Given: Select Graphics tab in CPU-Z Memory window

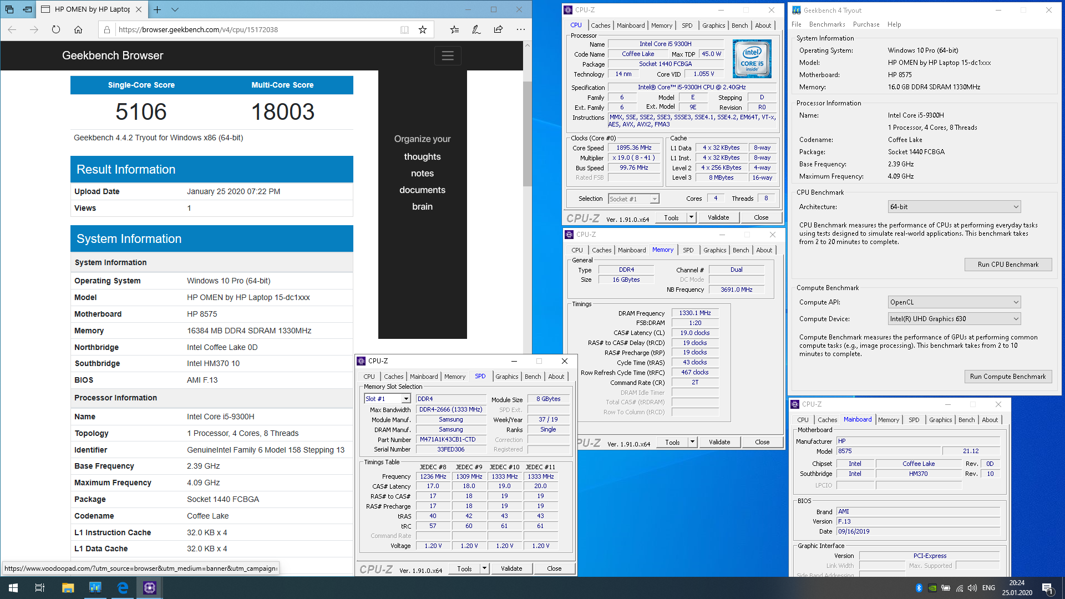Looking at the screenshot, I should click(714, 250).
